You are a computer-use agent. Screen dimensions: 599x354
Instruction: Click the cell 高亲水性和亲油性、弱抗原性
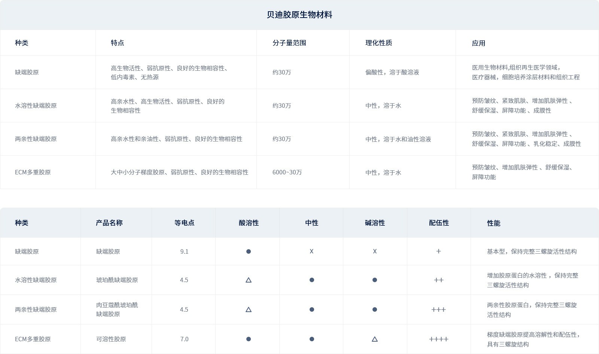pyautogui.click(x=176, y=139)
